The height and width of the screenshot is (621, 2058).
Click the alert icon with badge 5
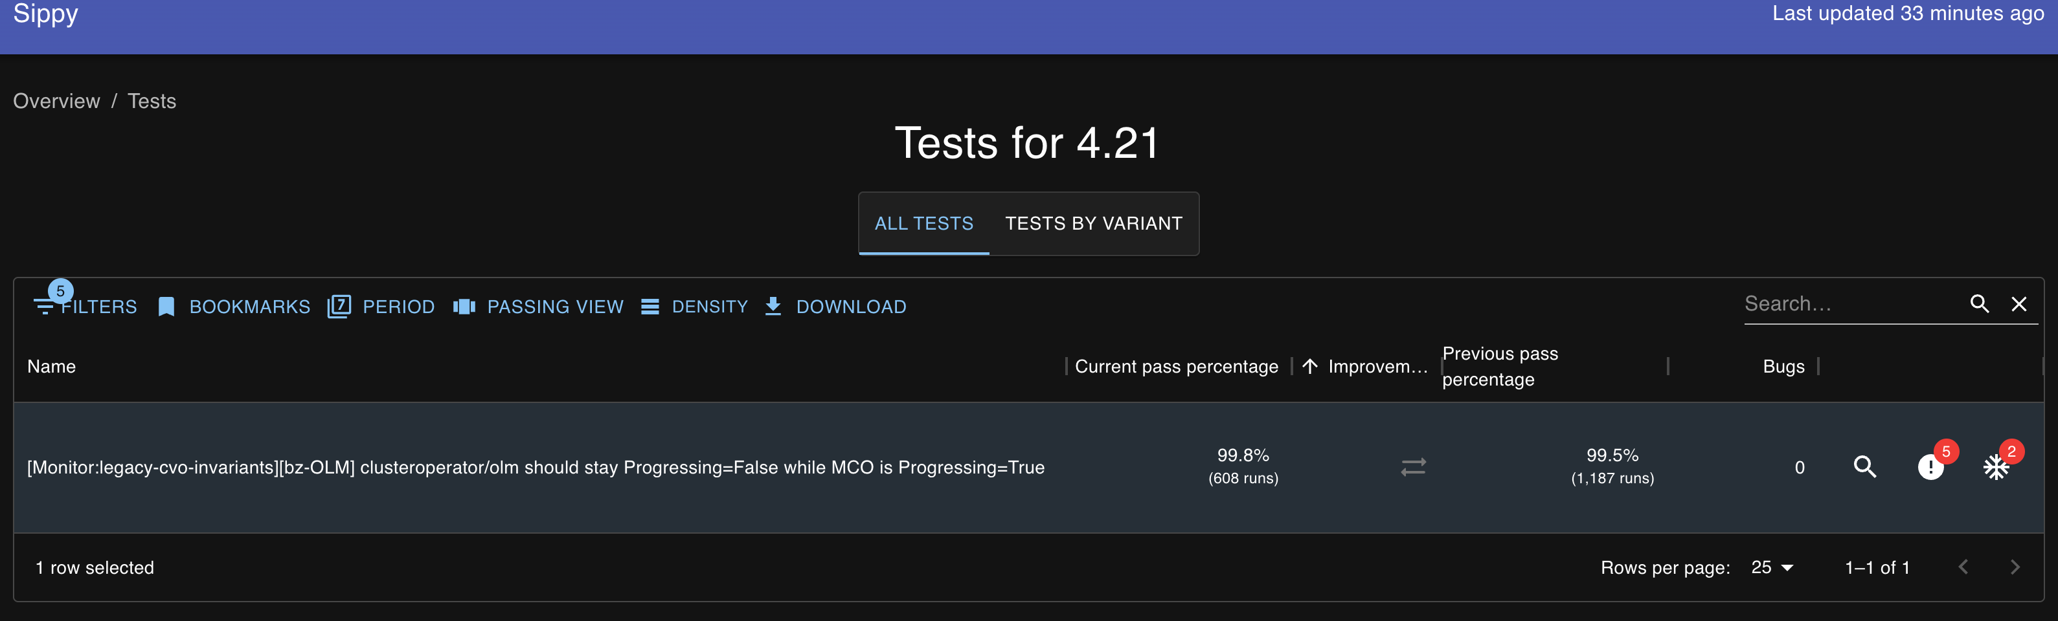pyautogui.click(x=1930, y=467)
